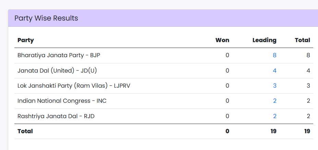Viewport: 318px width, 150px height.
Task: Open LJPRV leading count link 3
Action: pyautogui.click(x=274, y=86)
